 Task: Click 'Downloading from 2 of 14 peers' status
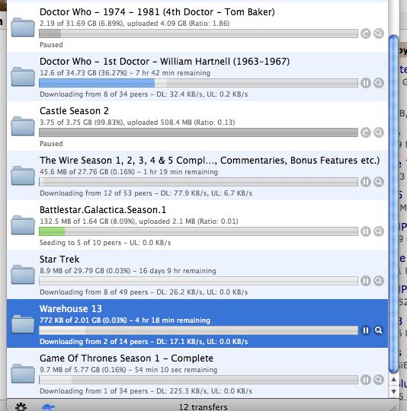(x=94, y=342)
